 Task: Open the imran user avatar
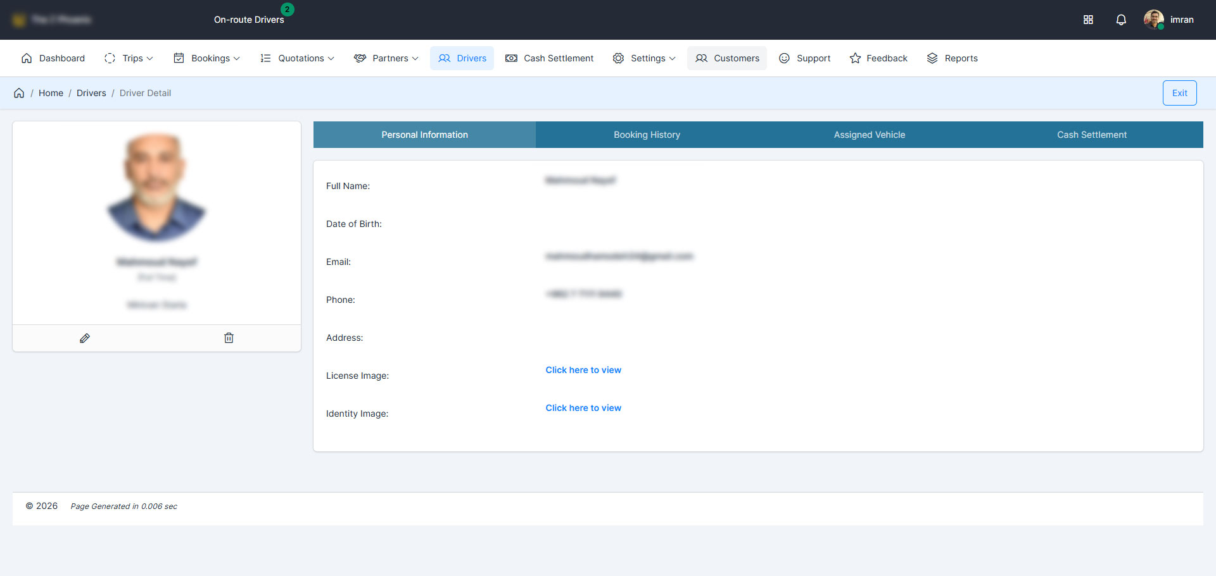[x=1153, y=20]
